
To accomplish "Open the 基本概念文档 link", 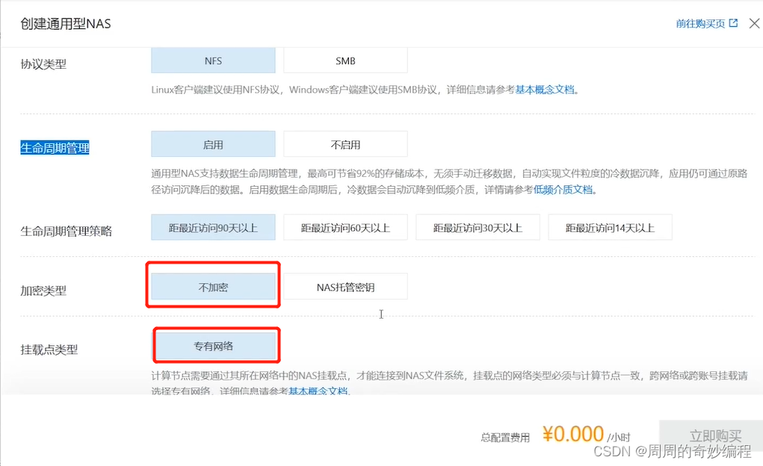I will 545,90.
